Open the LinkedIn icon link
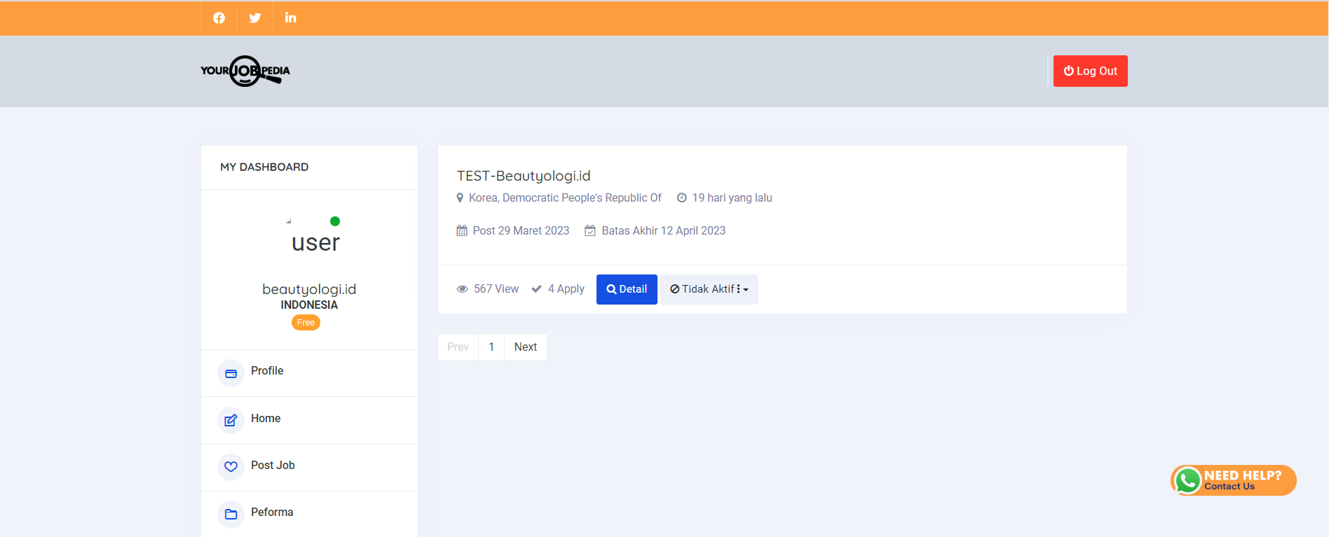This screenshot has height=537, width=1329. [x=290, y=18]
